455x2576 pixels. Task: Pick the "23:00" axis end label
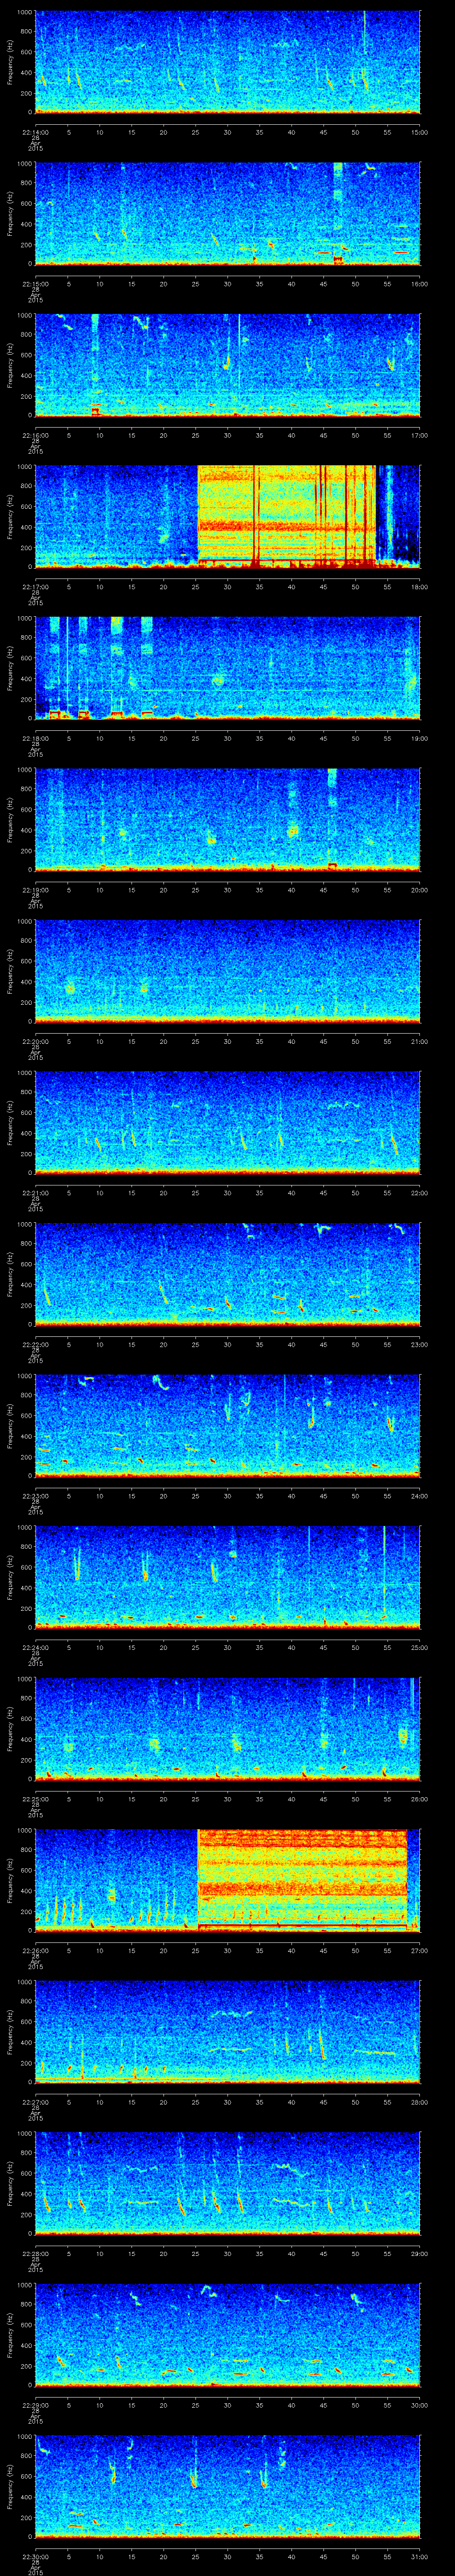[419, 1344]
